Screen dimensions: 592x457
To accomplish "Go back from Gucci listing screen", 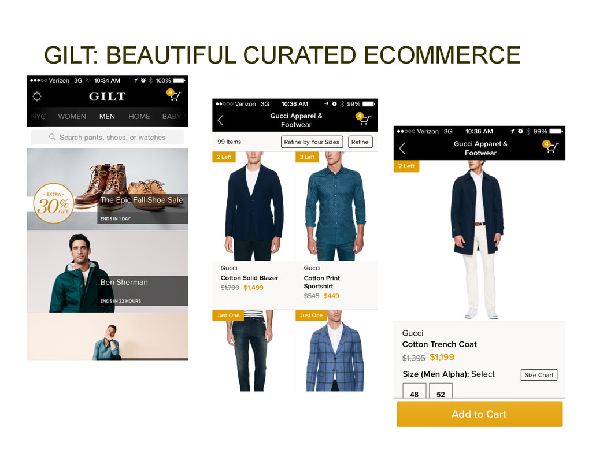I will tap(221, 120).
